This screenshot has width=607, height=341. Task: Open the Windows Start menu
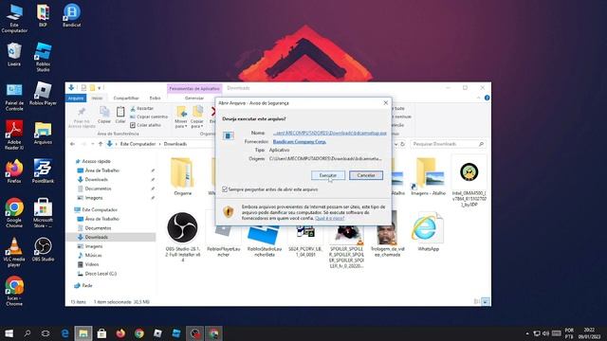(x=9, y=333)
